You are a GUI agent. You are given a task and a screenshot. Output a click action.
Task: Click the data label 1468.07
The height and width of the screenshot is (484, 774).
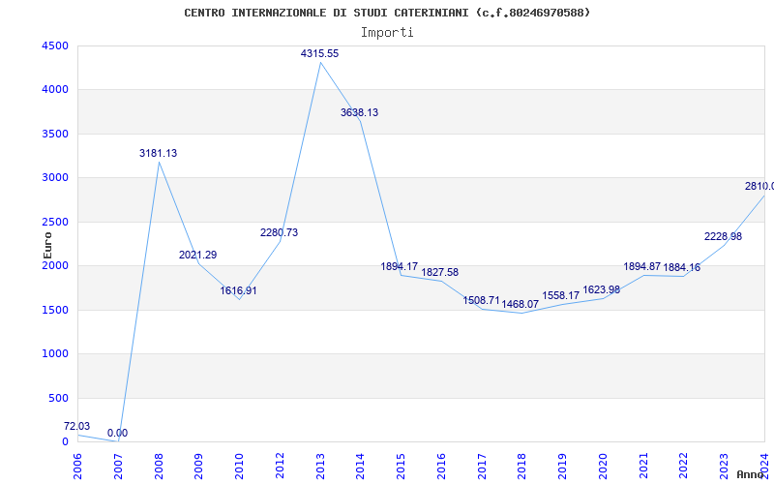[521, 304]
